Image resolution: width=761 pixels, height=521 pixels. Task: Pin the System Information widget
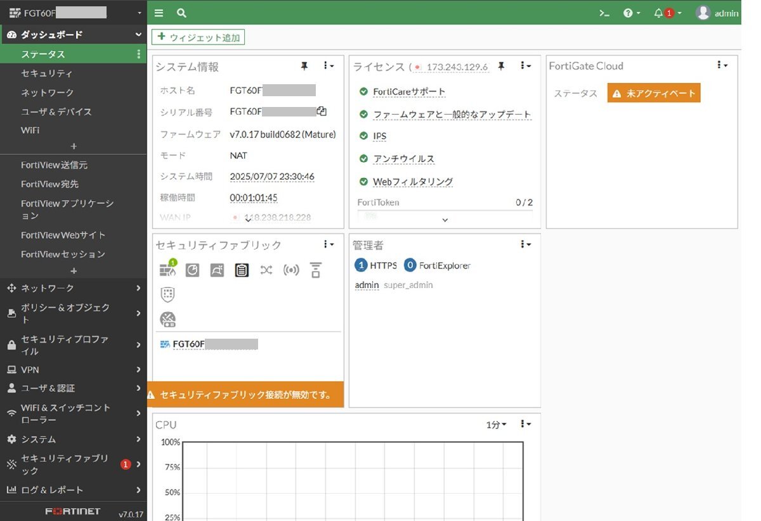[304, 66]
